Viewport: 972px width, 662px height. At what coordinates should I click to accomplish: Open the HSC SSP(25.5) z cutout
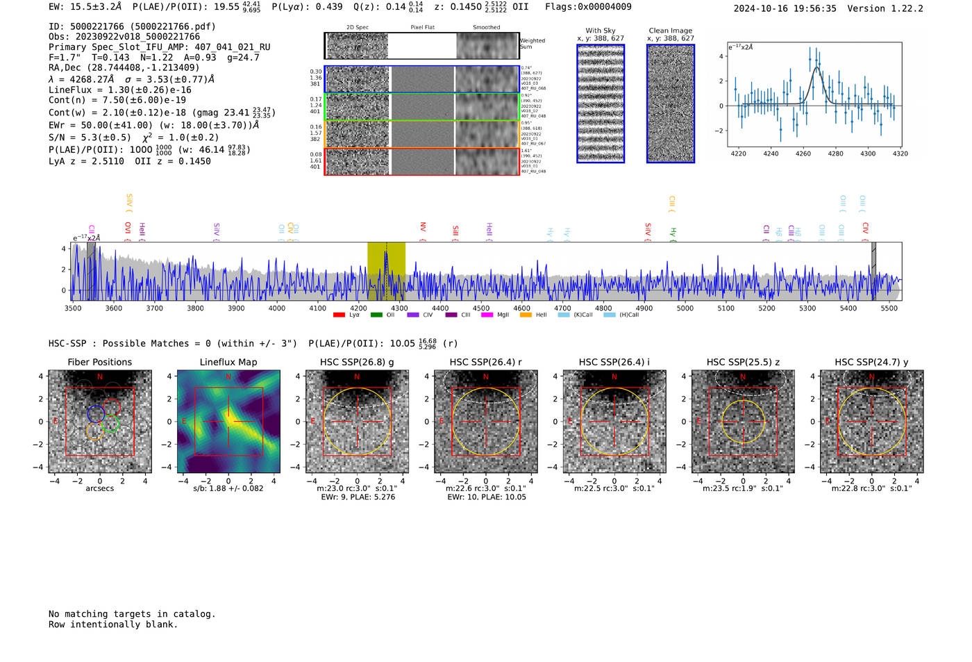[x=743, y=422]
